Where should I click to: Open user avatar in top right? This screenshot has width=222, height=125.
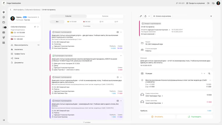(x=218, y=3)
